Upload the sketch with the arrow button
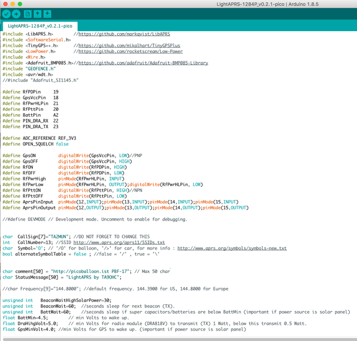Screen dimensions: 357x341 coord(17,13)
